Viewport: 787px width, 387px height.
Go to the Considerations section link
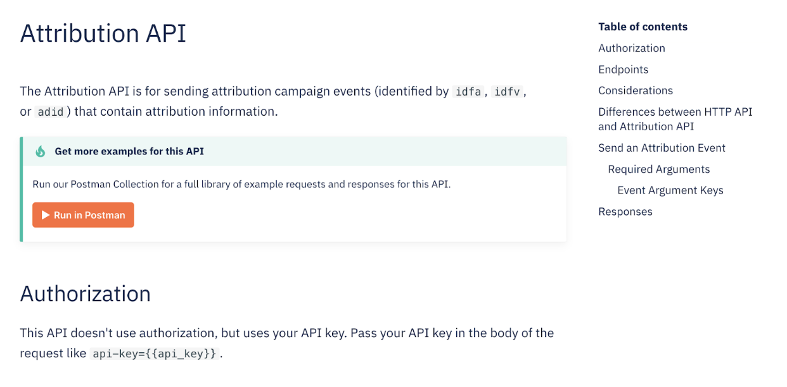(635, 90)
